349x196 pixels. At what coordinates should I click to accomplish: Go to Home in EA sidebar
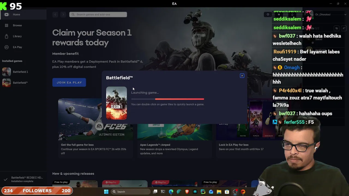point(23,14)
